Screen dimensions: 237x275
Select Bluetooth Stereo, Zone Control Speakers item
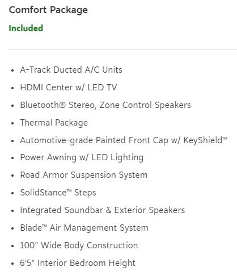(x=105, y=105)
